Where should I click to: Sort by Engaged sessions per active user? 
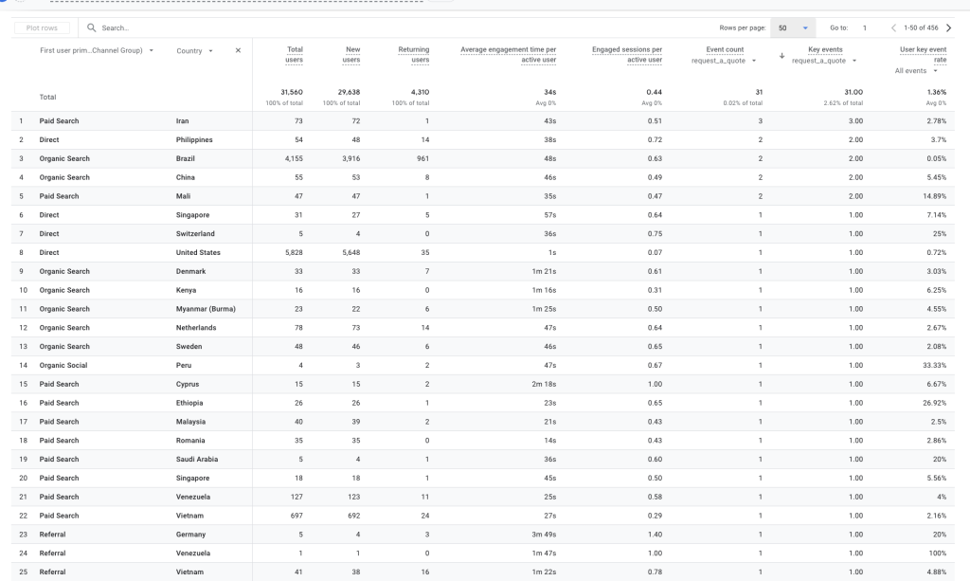point(627,55)
